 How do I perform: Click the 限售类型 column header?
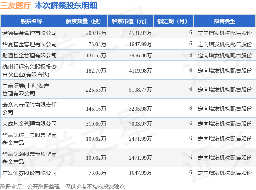225,21
